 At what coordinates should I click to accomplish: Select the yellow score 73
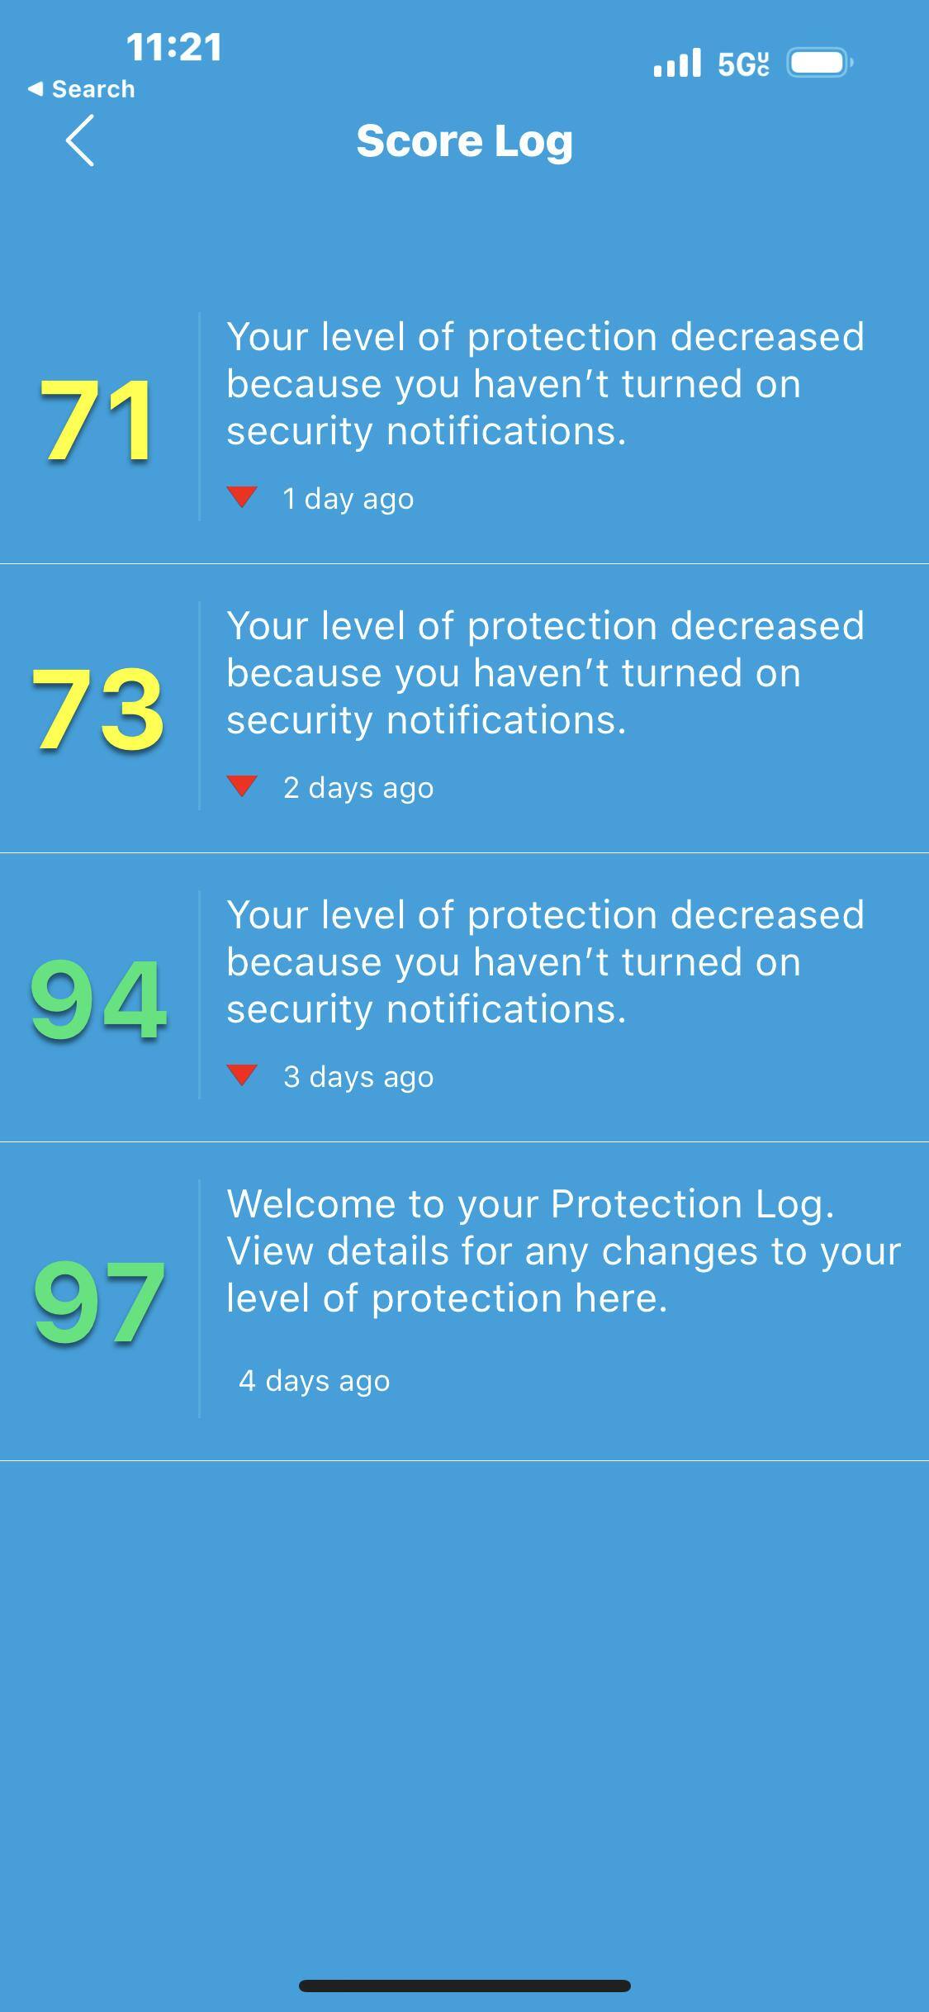click(x=97, y=709)
